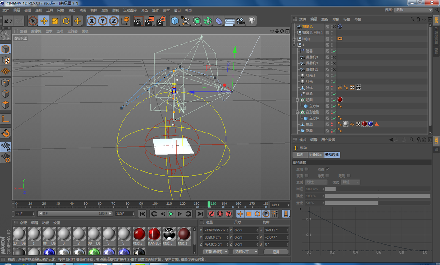
Task: Open the Render Settings clapperboard with gear
Action: [x=161, y=21]
